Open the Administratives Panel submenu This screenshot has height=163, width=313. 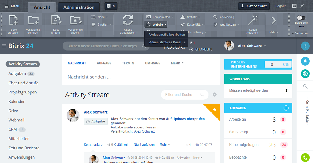pos(166,42)
